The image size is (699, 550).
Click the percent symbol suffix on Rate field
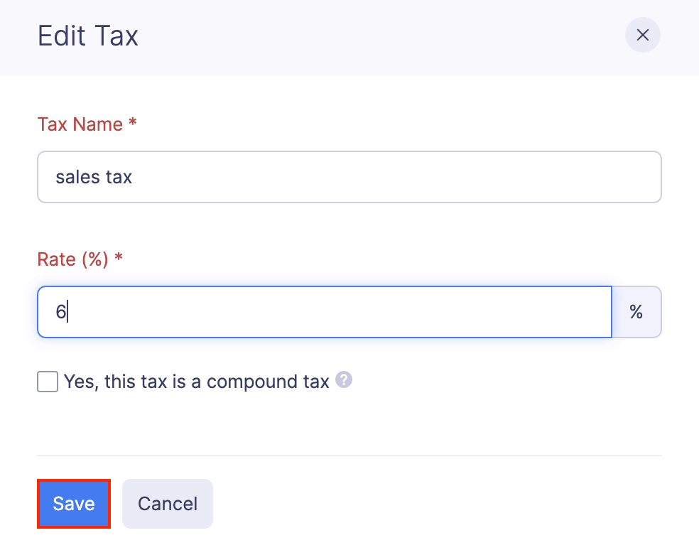[636, 311]
